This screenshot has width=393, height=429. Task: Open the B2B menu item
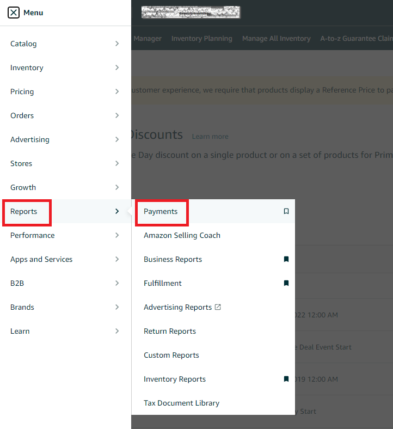point(17,283)
